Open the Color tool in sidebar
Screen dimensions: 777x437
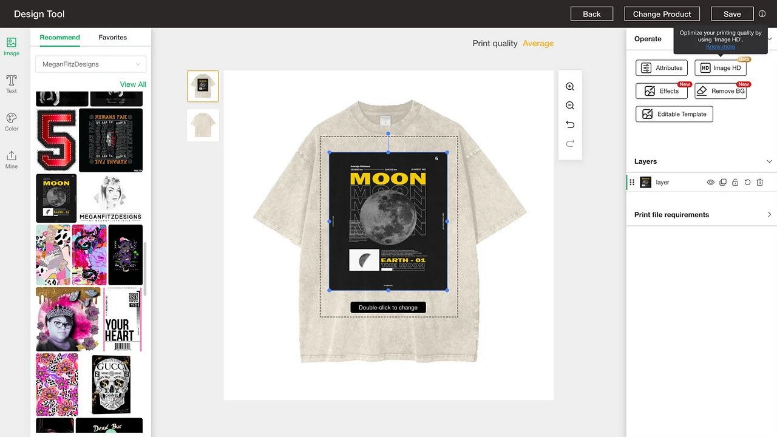(x=12, y=122)
